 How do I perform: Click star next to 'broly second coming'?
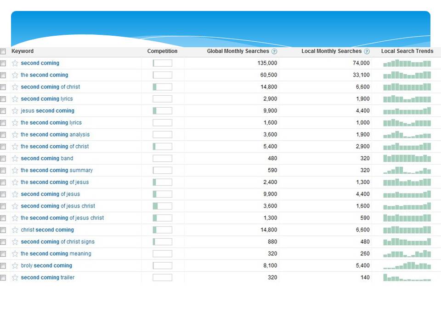[x=15, y=266]
